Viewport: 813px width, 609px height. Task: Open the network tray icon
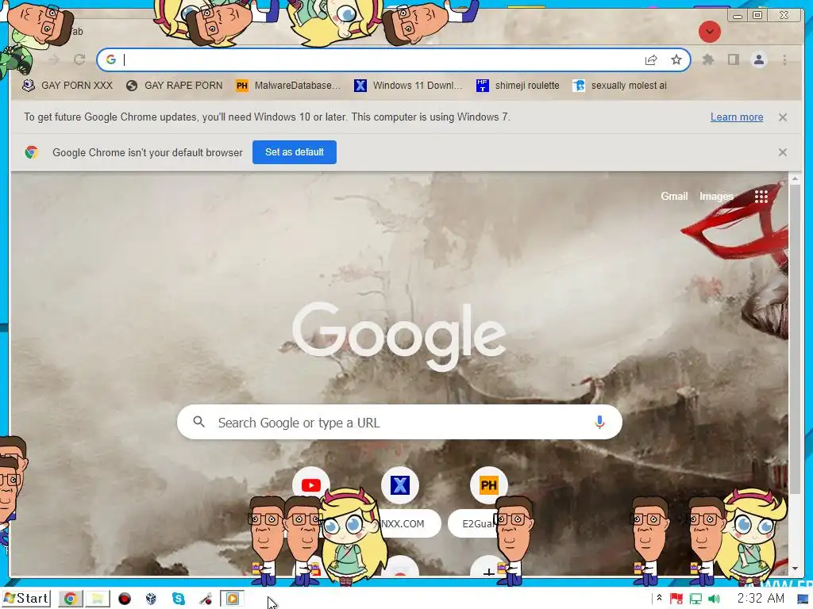tap(695, 599)
